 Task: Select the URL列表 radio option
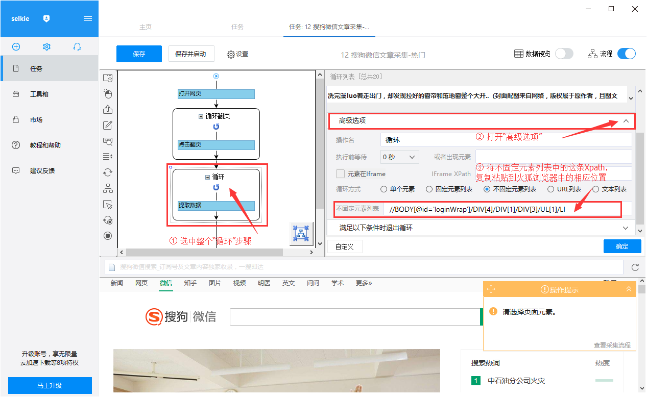552,189
